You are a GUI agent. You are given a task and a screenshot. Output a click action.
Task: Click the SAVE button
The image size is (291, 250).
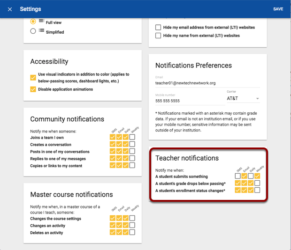pyautogui.click(x=278, y=9)
